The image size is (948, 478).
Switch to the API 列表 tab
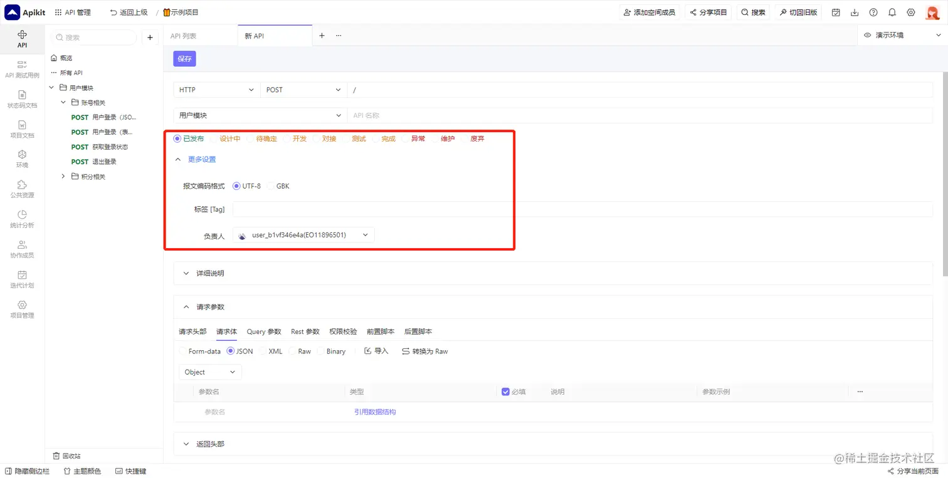183,36
